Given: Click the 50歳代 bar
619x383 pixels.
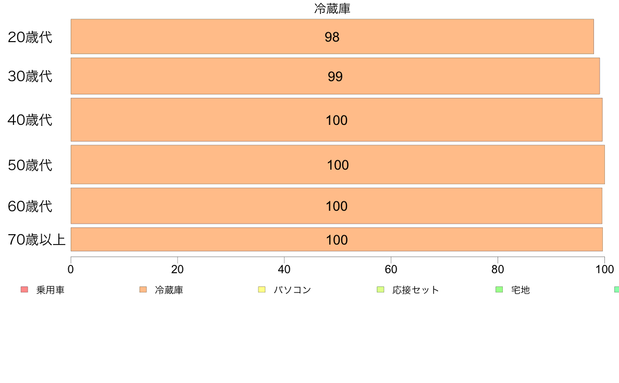Looking at the screenshot, I should 338,164.
